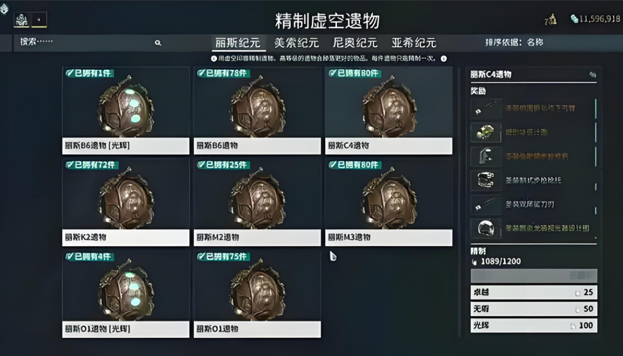Image resolution: width=623 pixels, height=356 pixels.
Task: Click the info icon right of the hint text
Action: pos(444,59)
